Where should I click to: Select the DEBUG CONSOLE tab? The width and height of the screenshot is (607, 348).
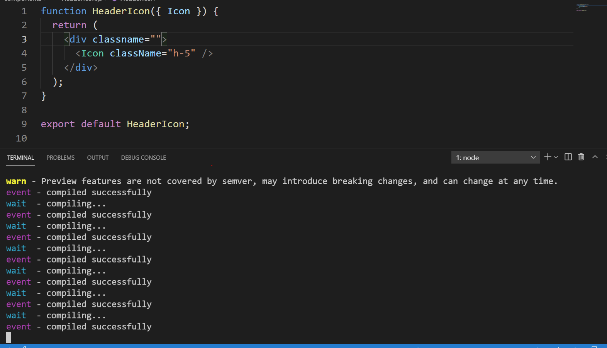[x=143, y=158]
